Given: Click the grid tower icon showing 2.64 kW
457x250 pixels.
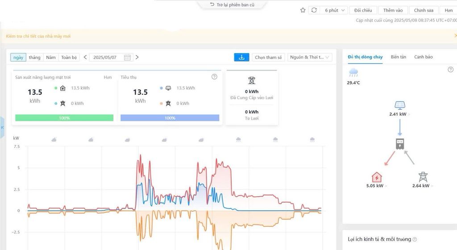Looking at the screenshot, I should [423, 177].
